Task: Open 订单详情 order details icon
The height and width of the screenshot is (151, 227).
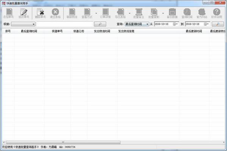Action: click(105, 13)
